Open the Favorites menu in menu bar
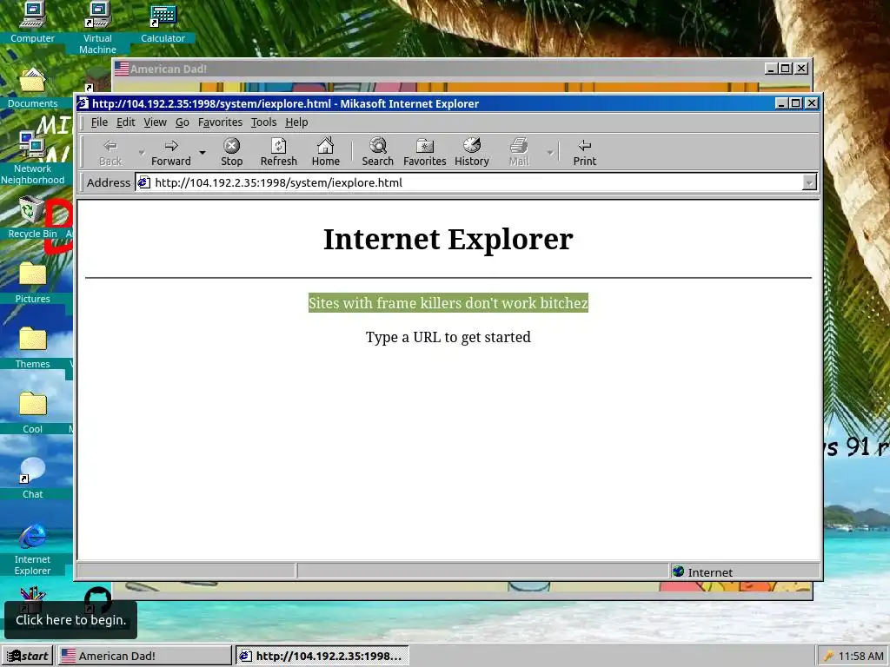890x667 pixels. 220,122
